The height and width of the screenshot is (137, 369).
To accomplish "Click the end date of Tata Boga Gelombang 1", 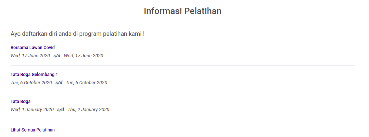I will point(86,83).
